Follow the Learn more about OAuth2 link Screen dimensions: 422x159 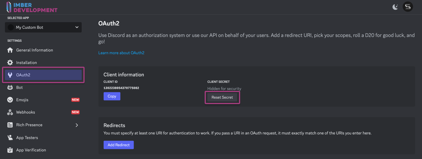coord(121,53)
